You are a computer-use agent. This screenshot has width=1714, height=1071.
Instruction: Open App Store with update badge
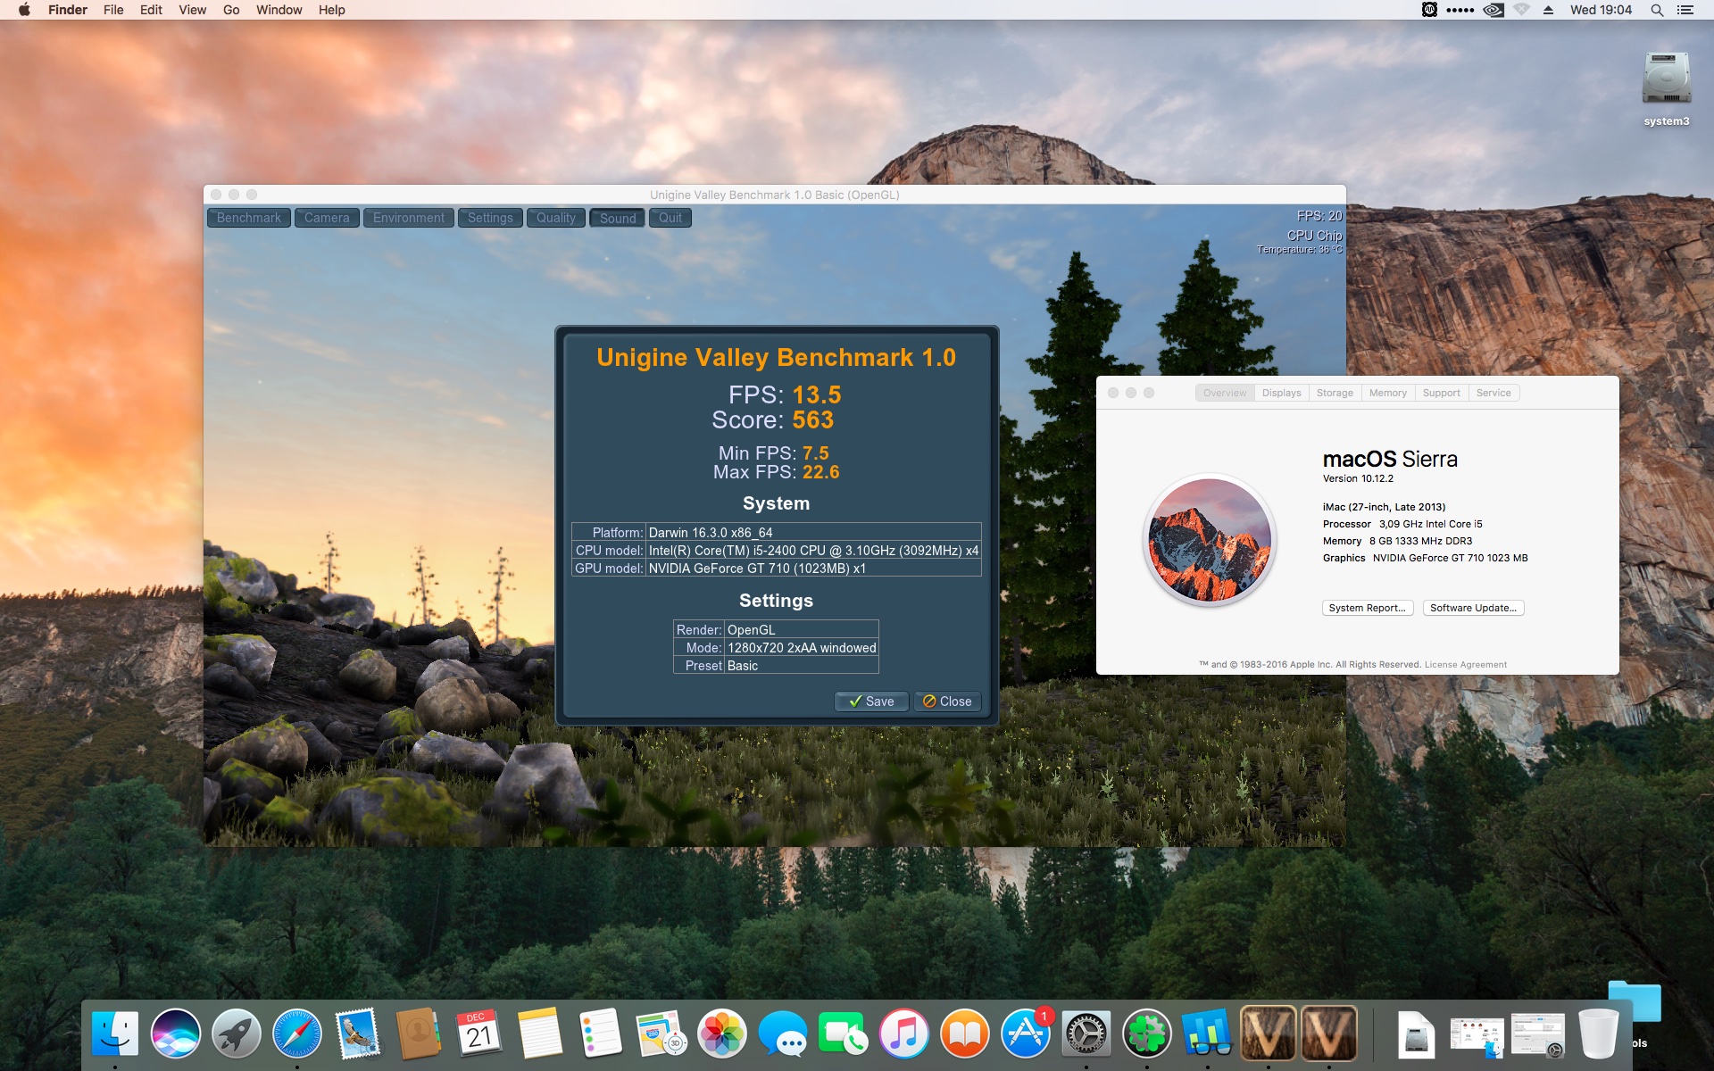click(x=1025, y=1034)
